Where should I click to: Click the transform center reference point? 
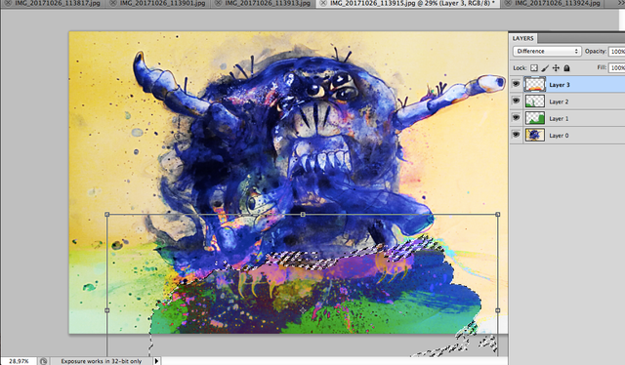(303, 310)
